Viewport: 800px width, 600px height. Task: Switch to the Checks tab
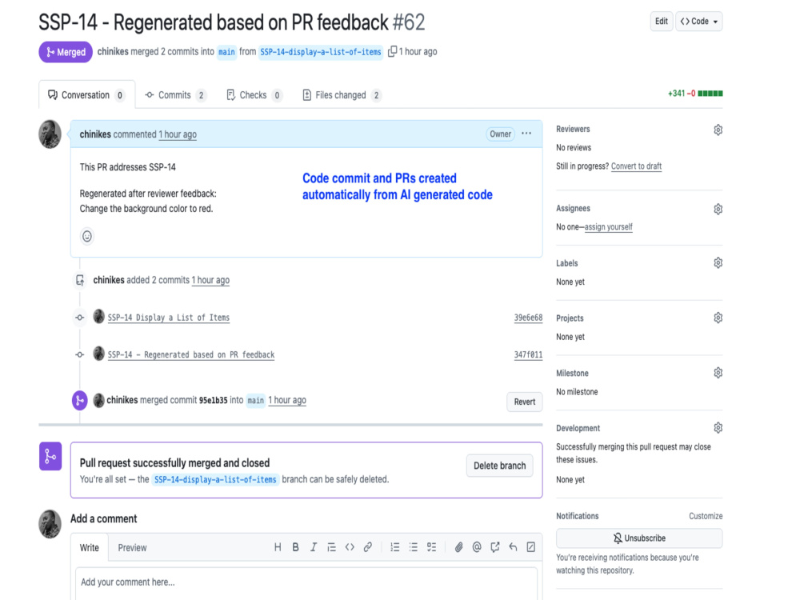[x=254, y=95]
